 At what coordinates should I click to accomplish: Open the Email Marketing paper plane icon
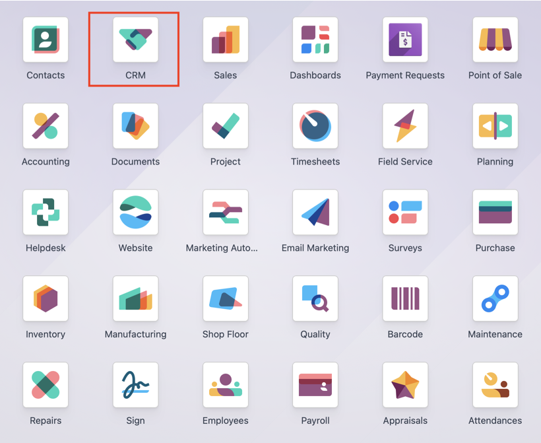pos(315,213)
